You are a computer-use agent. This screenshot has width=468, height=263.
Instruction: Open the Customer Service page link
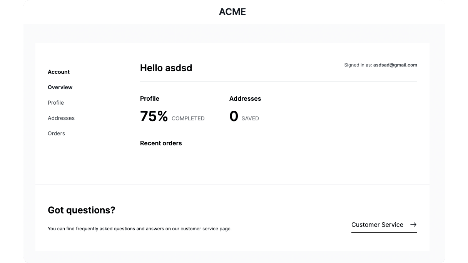(377, 225)
